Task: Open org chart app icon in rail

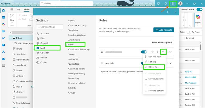Action: pos(4,52)
